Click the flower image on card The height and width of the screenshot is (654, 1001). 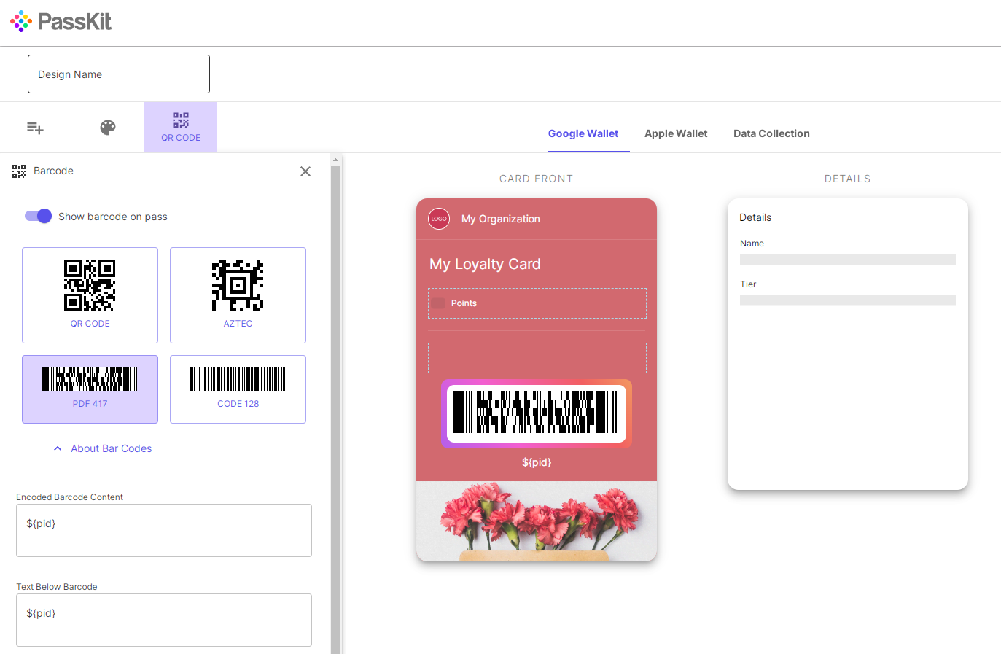pyautogui.click(x=537, y=521)
